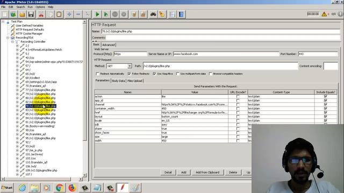The height and width of the screenshot is (193, 344).
Task: Collapse the Recording Controller node
Action: [x=12, y=42]
